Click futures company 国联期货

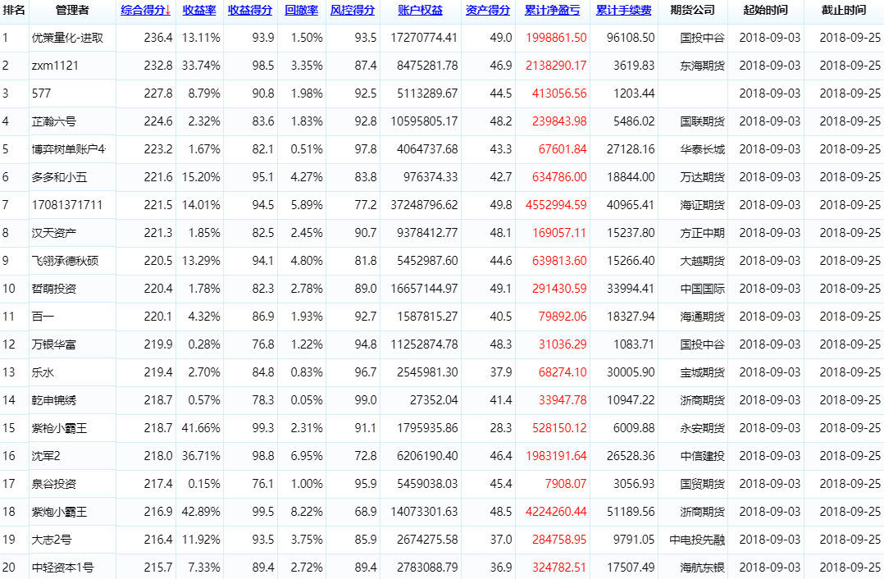tap(702, 121)
